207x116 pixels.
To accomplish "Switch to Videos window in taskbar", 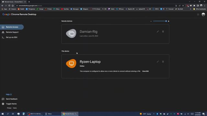I will (x=52, y=114).
